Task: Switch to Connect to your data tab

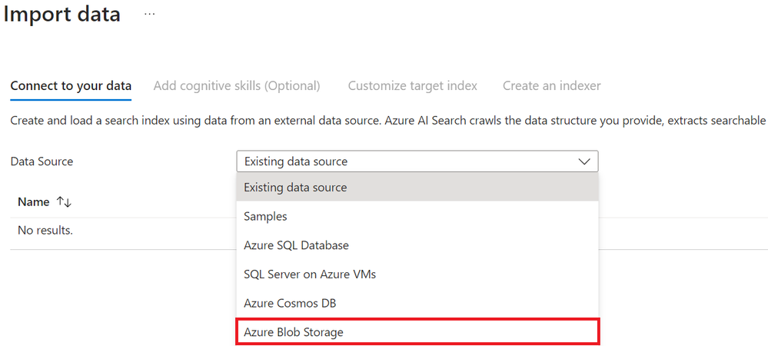Action: (71, 86)
